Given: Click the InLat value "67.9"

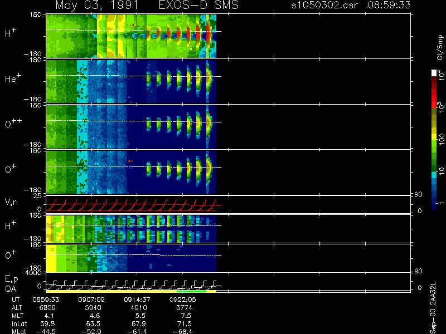Looking at the screenshot, I should point(139,323).
